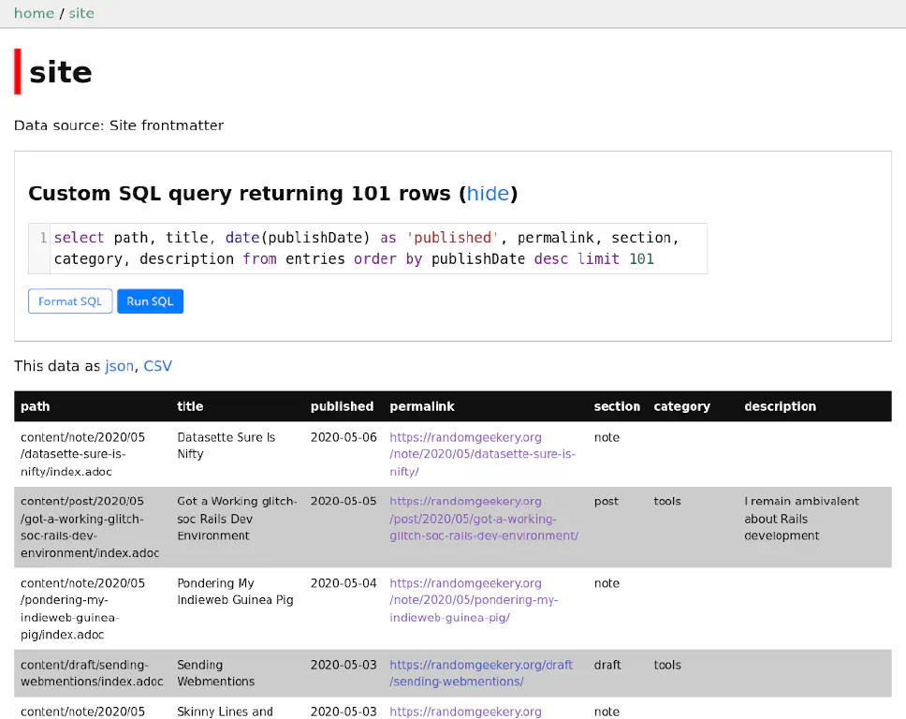Open the datasette-sure-is-nifty permalink
The height and width of the screenshot is (719, 906).
(x=481, y=454)
